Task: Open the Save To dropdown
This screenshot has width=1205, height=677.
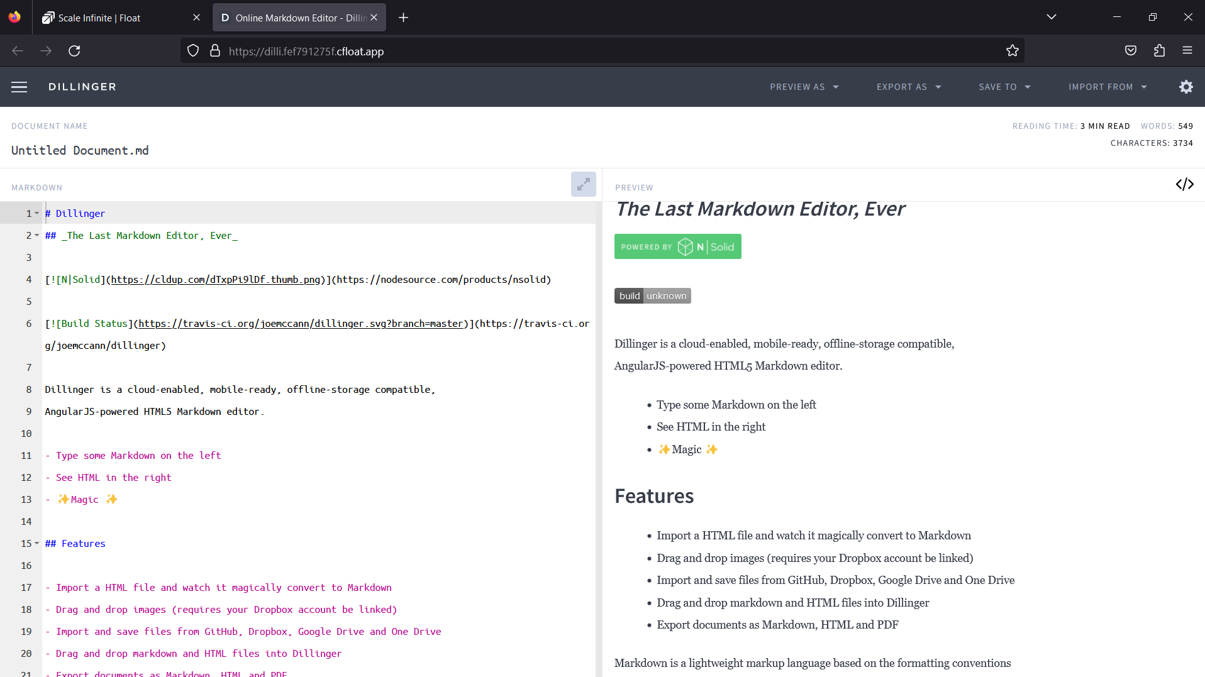Action: pos(1004,87)
